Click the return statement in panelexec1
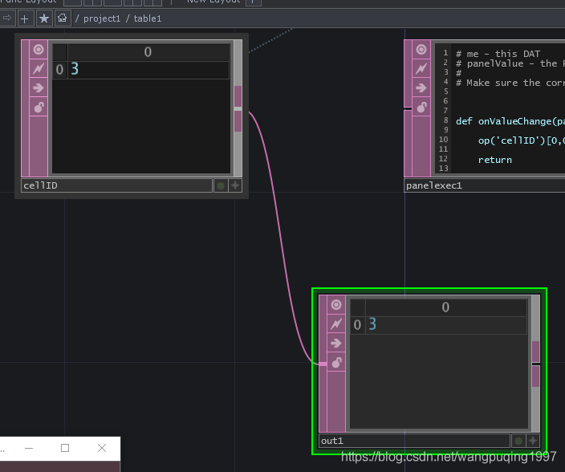The image size is (565, 472). (x=494, y=160)
